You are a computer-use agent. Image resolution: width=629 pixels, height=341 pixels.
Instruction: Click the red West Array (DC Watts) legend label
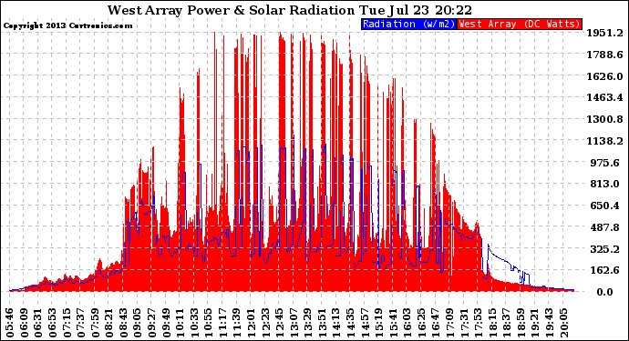[520, 24]
